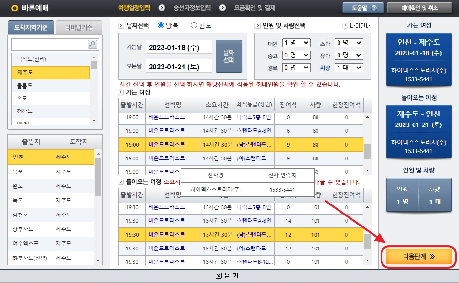Click the chevron circle after 승선자정보입력
The image size is (459, 283).
(x=222, y=8)
